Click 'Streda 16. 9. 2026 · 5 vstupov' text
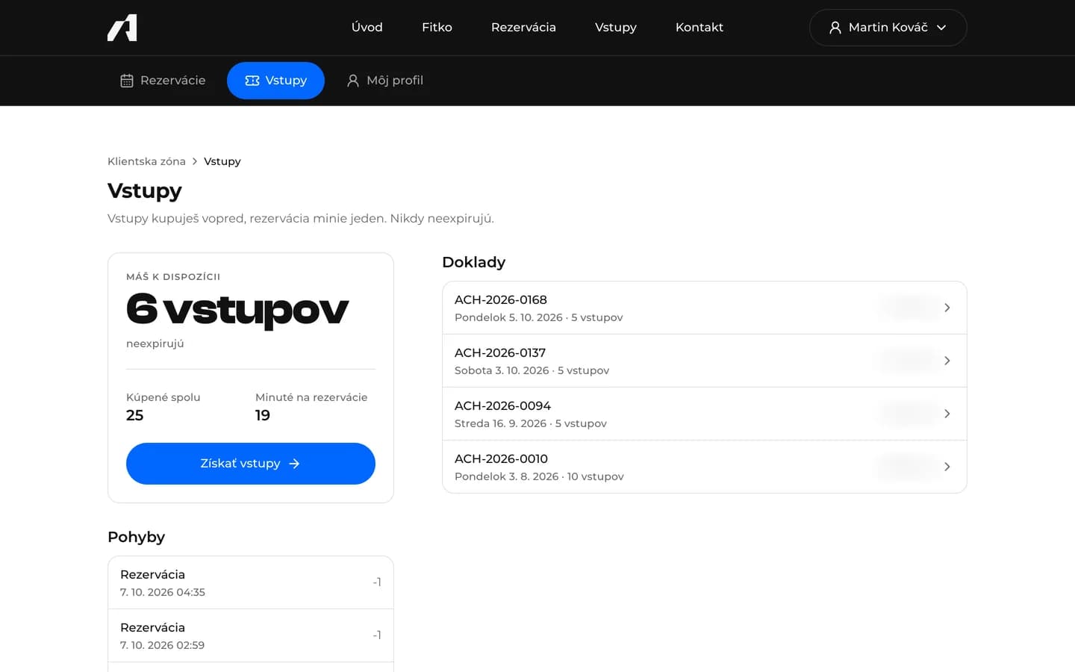1075x672 pixels. pyautogui.click(x=530, y=423)
